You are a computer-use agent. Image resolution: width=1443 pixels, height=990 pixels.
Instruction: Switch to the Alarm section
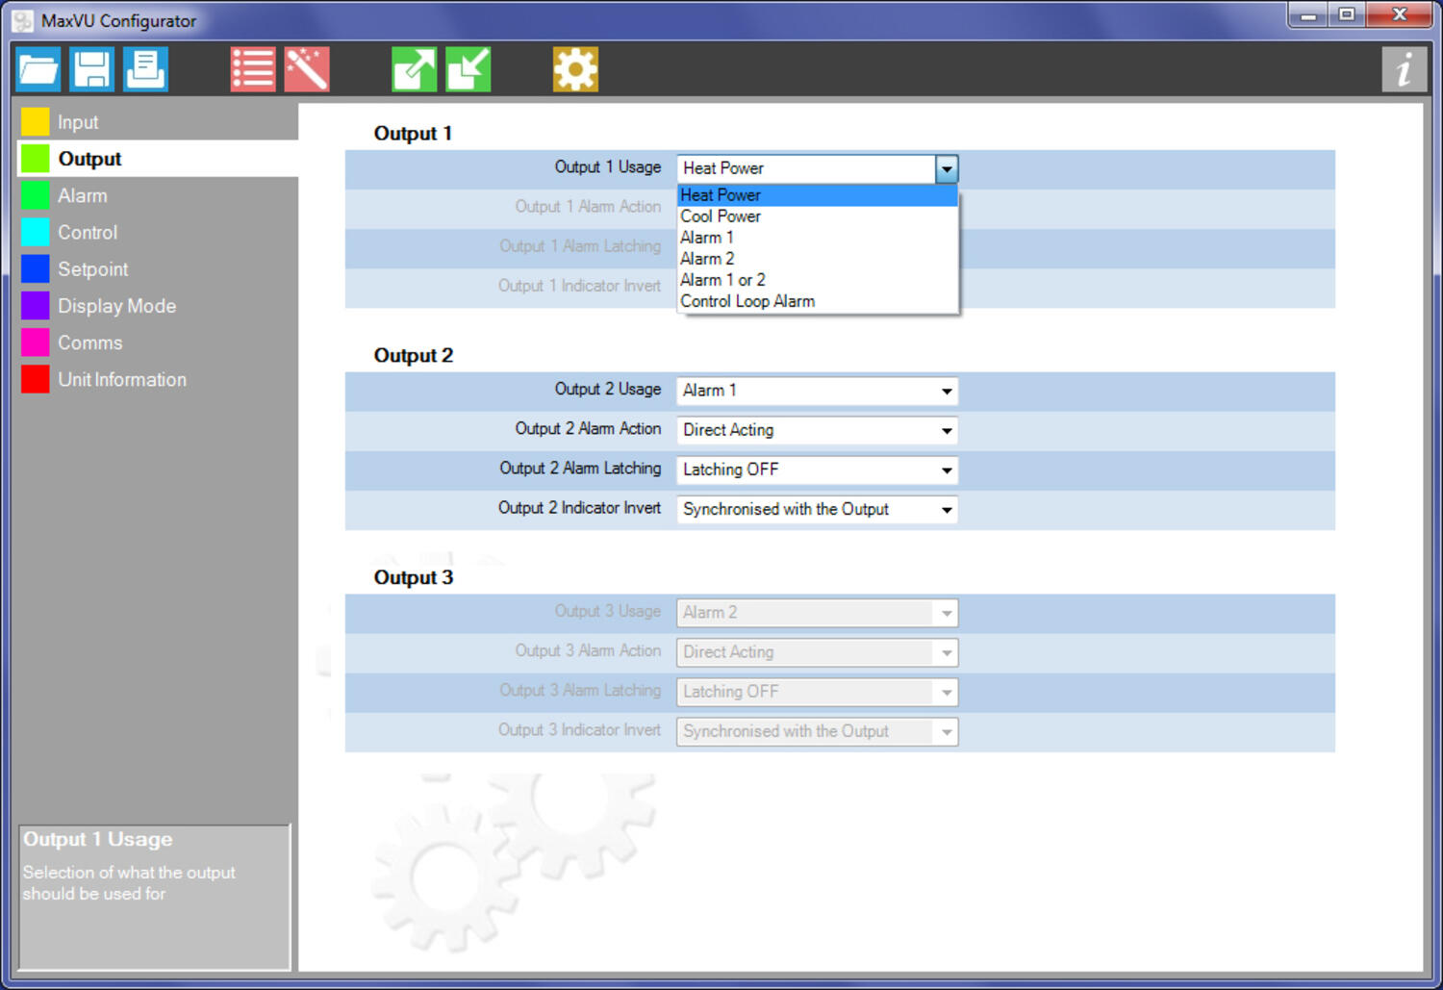[83, 195]
